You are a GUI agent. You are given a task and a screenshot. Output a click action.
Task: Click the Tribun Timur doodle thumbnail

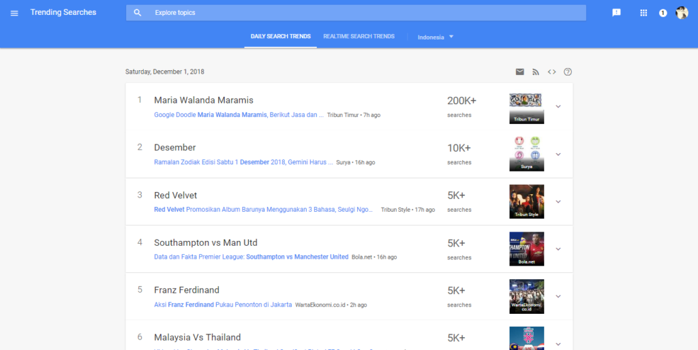pyautogui.click(x=527, y=108)
